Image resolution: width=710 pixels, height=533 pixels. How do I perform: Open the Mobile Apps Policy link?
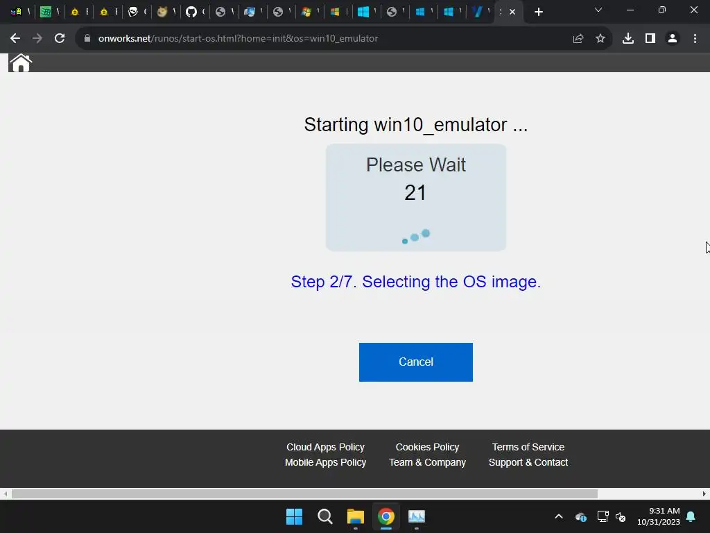click(x=325, y=462)
